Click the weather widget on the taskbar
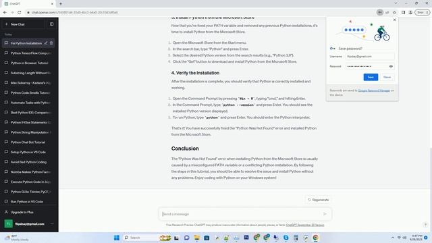The image size is (432, 243). click(17, 238)
